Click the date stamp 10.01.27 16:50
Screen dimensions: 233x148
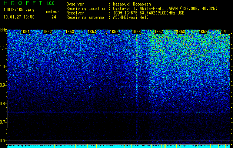pos(19,17)
